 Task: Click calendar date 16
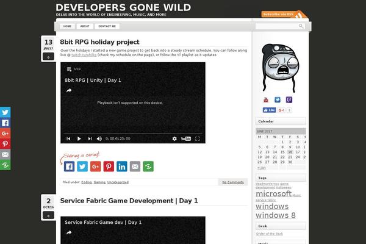click(x=290, y=152)
